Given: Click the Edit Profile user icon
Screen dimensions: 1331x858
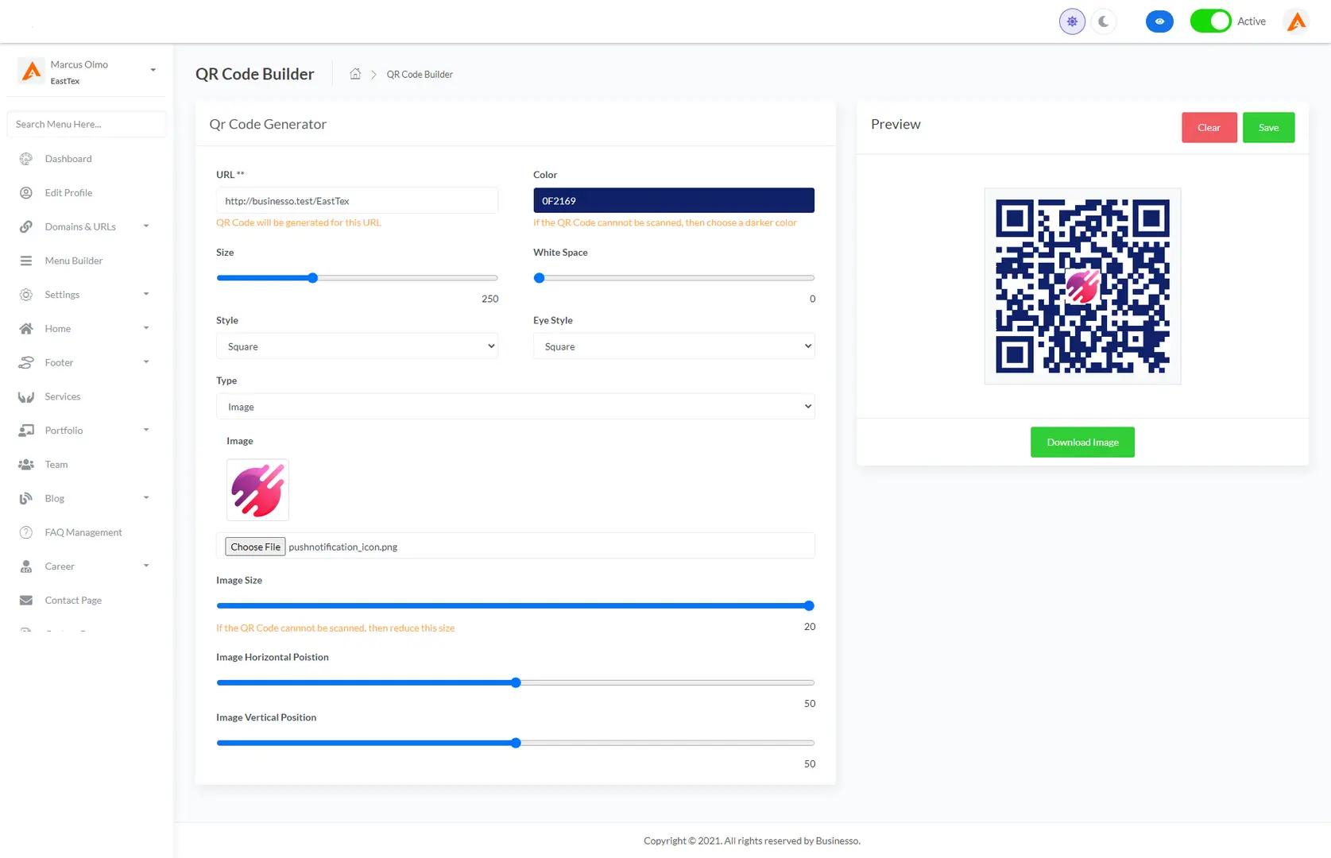Looking at the screenshot, I should click(x=26, y=193).
